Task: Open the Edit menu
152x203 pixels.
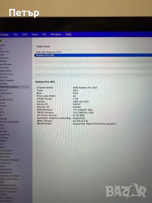Action: tap(25, 35)
